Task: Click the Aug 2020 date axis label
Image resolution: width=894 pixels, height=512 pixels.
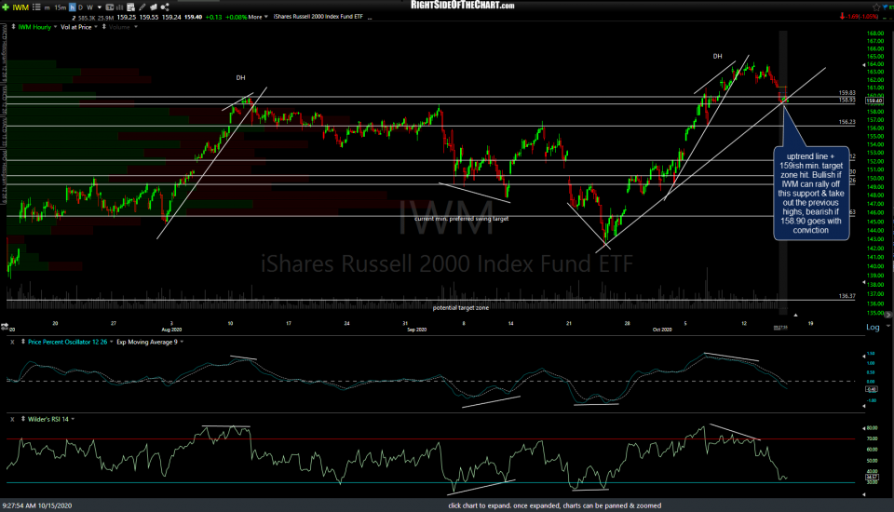Action: pyautogui.click(x=171, y=330)
